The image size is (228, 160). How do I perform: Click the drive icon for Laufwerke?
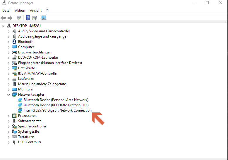tap(14, 79)
